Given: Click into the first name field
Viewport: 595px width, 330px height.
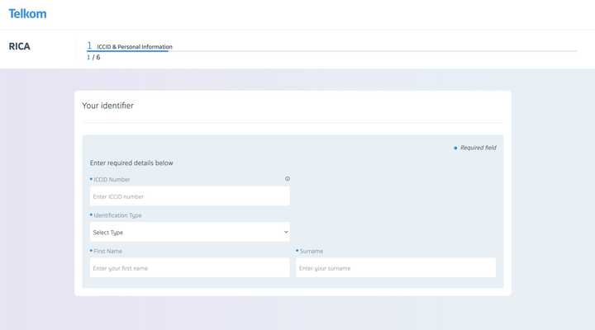Looking at the screenshot, I should tap(189, 268).
